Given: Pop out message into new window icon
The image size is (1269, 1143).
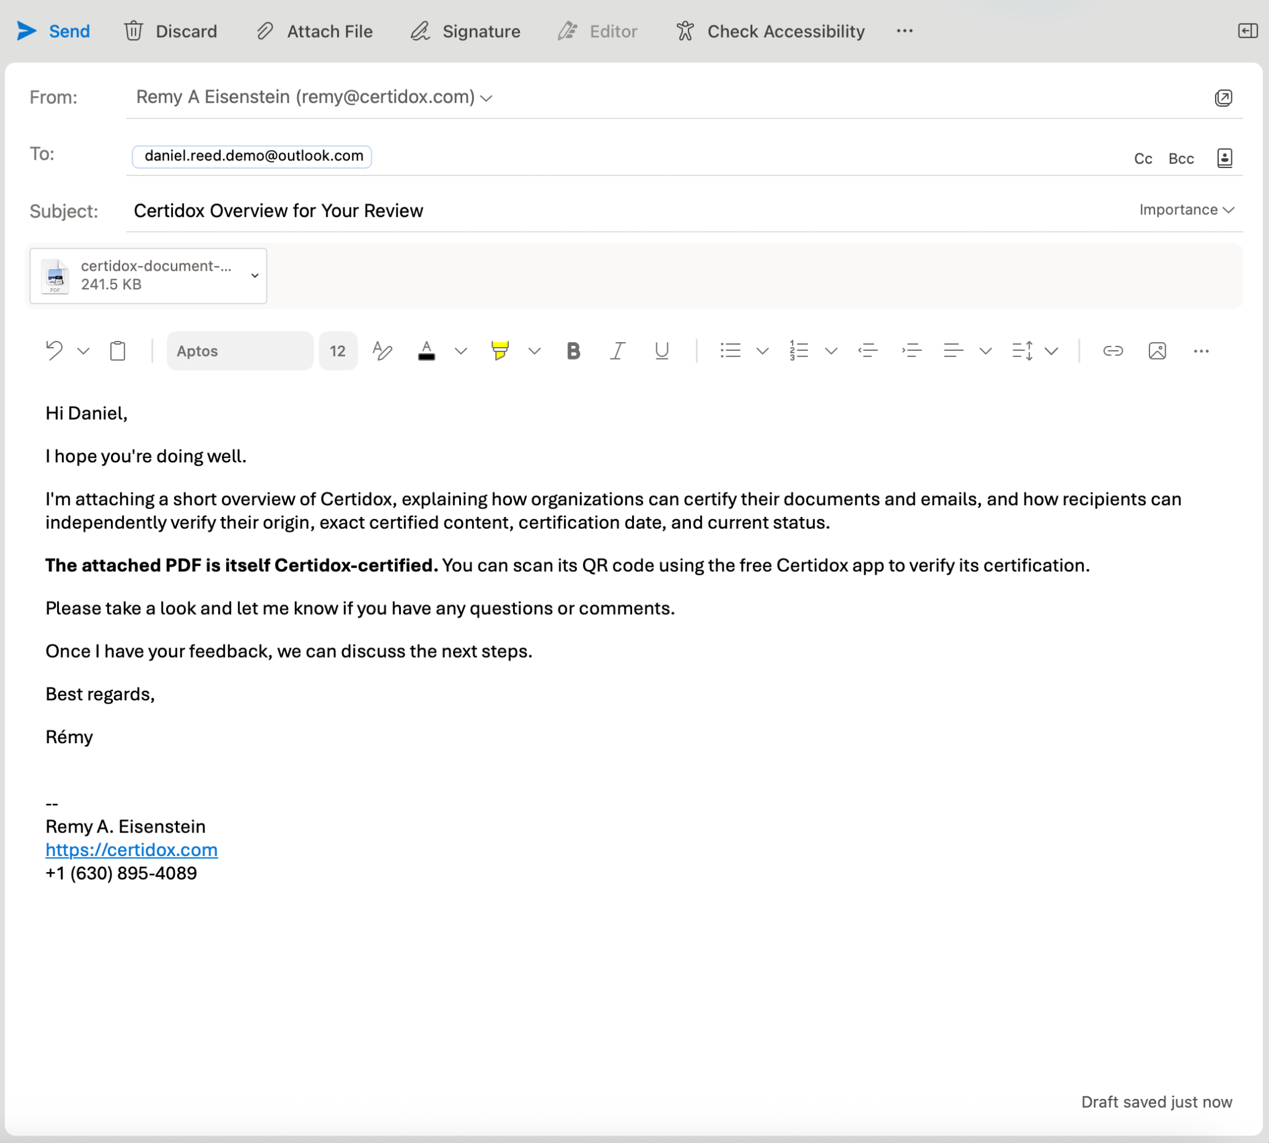Looking at the screenshot, I should pyautogui.click(x=1223, y=97).
